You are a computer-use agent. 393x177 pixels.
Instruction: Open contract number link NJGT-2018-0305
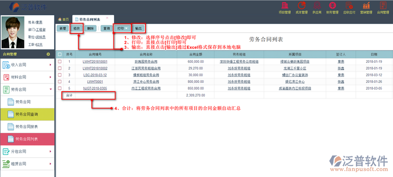point(95,88)
